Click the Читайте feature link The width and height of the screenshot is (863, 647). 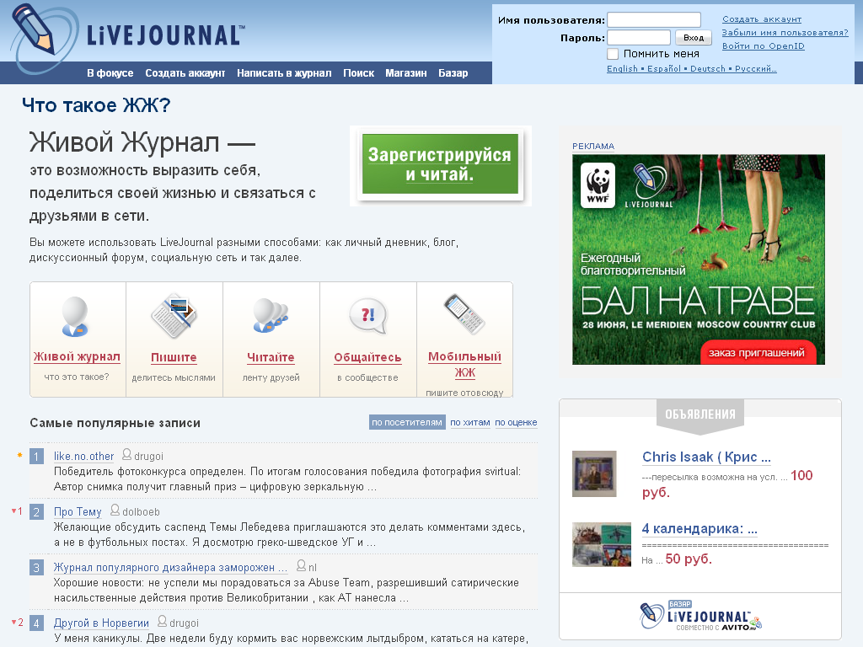[271, 357]
